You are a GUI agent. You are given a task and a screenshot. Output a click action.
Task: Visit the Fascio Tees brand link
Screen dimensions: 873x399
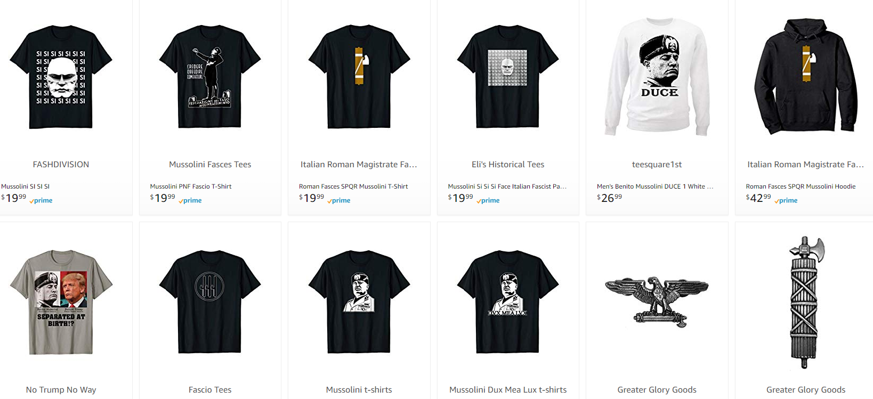tap(210, 390)
